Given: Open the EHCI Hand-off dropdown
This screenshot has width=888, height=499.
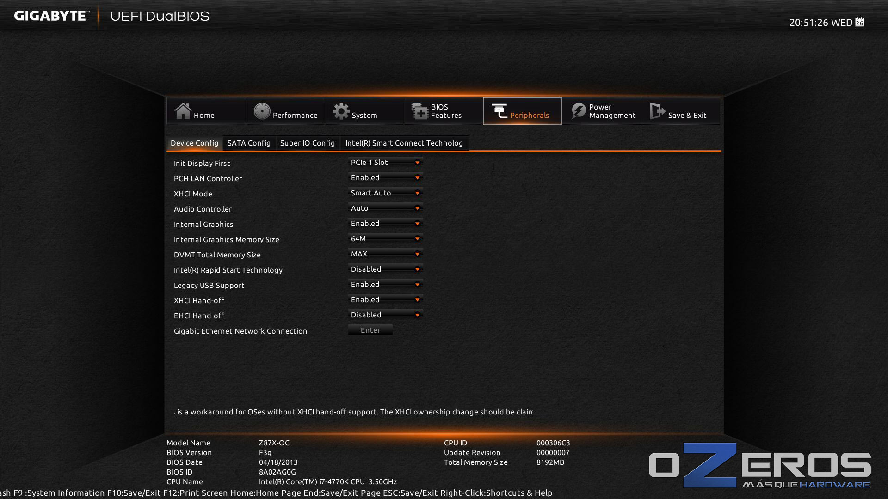Looking at the screenshot, I should pos(385,315).
